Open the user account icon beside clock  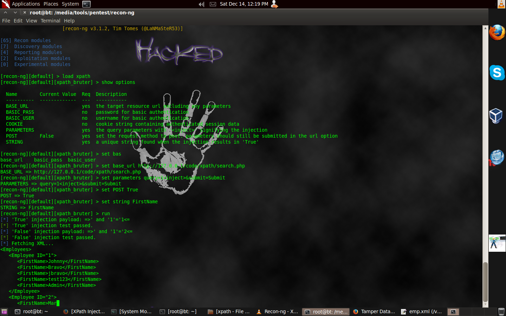(274, 4)
